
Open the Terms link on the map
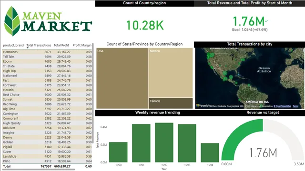point(295,106)
